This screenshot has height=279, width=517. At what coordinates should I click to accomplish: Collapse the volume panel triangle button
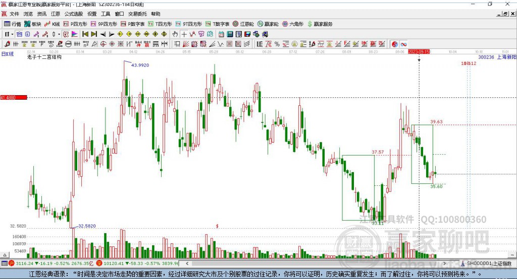pyautogui.click(x=5, y=255)
